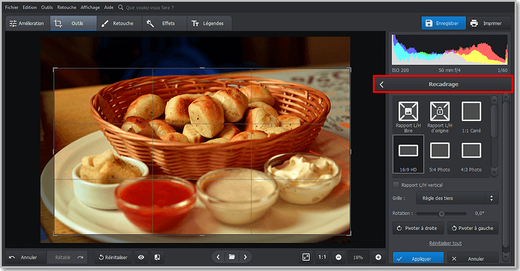This screenshot has height=271, width=520.
Task: Click the Réinitialiser button in bottom toolbar
Action: tap(113, 257)
